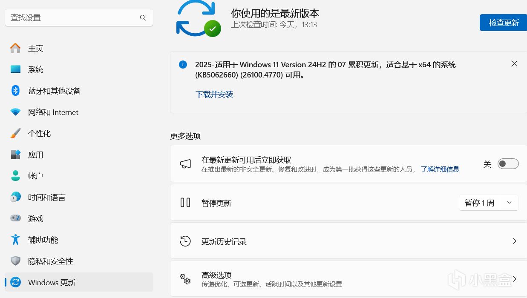Viewport: 527px width, 298px height.
Task: Go to 蓝牙和其他设备 settings
Action: point(79,91)
